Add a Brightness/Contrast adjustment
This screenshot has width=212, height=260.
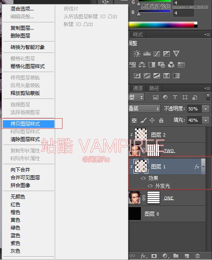tap(137, 53)
